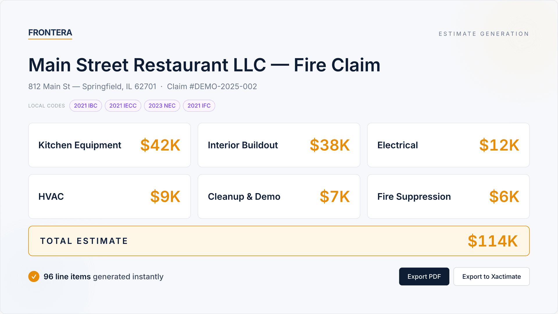This screenshot has width=558, height=314.
Task: Click the Export to Xactimate button
Action: (491, 276)
